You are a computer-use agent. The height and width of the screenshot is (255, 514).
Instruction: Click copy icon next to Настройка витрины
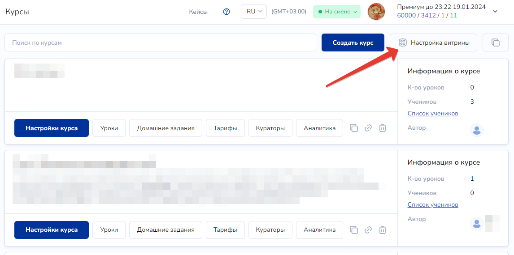coord(495,42)
